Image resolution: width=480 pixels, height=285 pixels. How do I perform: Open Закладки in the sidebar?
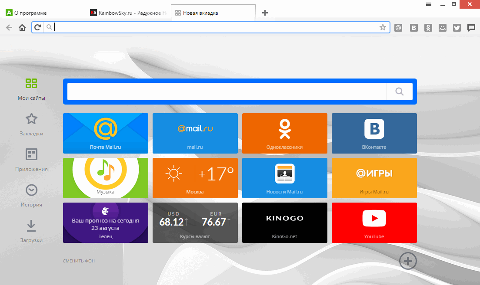click(x=31, y=124)
